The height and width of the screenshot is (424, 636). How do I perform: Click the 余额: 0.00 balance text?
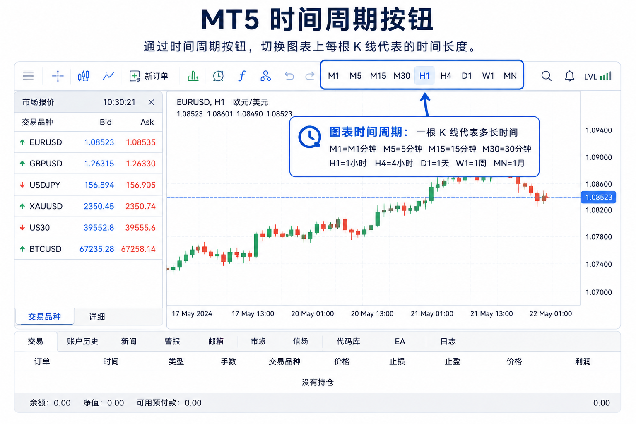coord(50,403)
